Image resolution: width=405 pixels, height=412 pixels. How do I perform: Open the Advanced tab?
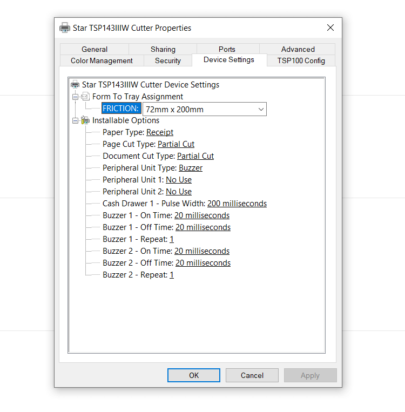click(x=298, y=49)
